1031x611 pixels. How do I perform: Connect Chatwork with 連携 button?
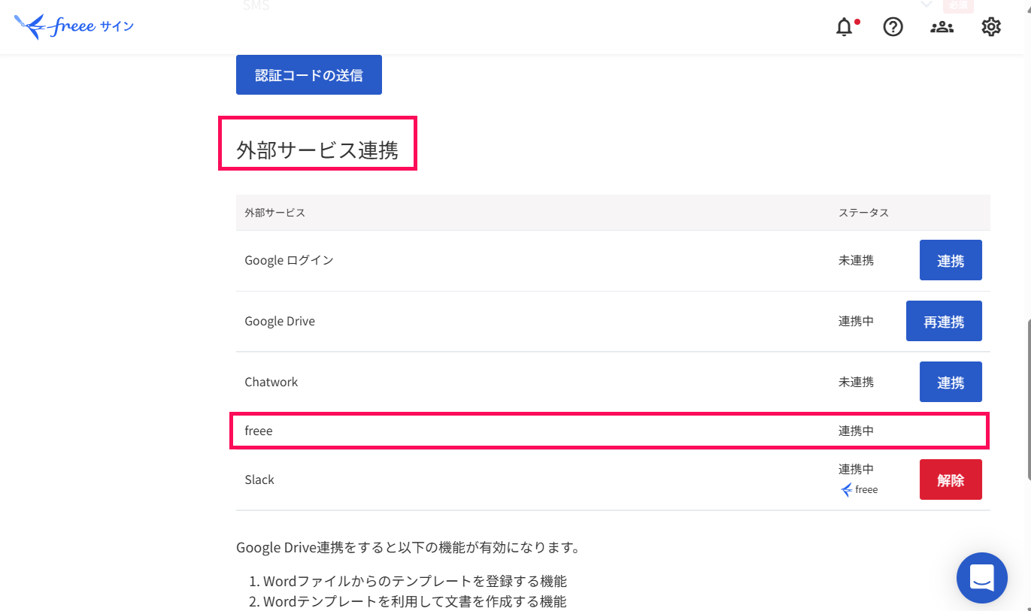951,382
